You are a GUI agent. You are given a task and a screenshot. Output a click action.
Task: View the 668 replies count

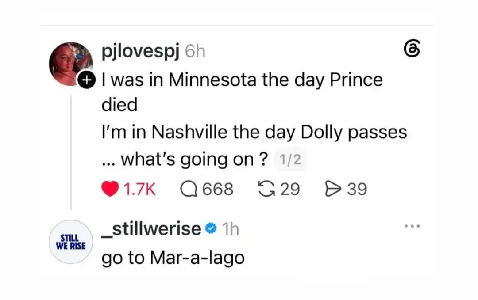click(218, 189)
